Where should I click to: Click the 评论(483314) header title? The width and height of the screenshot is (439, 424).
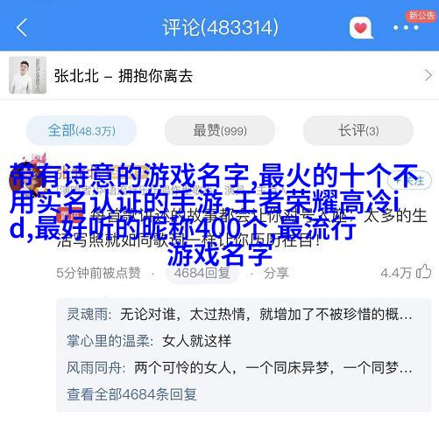(220, 28)
